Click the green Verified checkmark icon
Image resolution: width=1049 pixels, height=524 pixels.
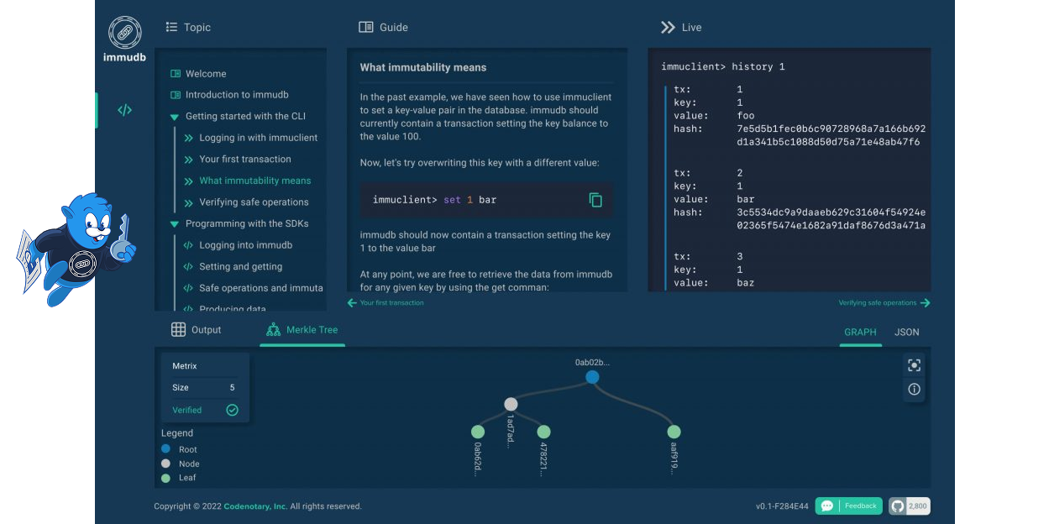pos(232,410)
